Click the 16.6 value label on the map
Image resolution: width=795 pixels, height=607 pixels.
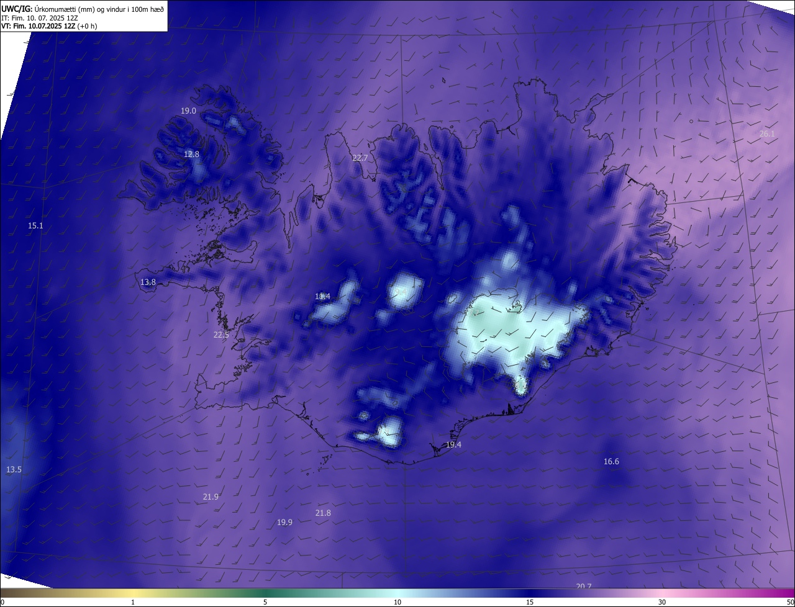tap(611, 461)
